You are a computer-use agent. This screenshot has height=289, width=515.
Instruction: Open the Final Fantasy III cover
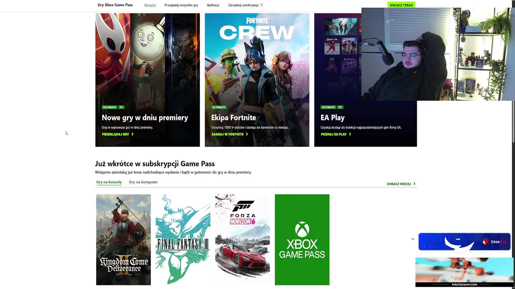tap(183, 240)
